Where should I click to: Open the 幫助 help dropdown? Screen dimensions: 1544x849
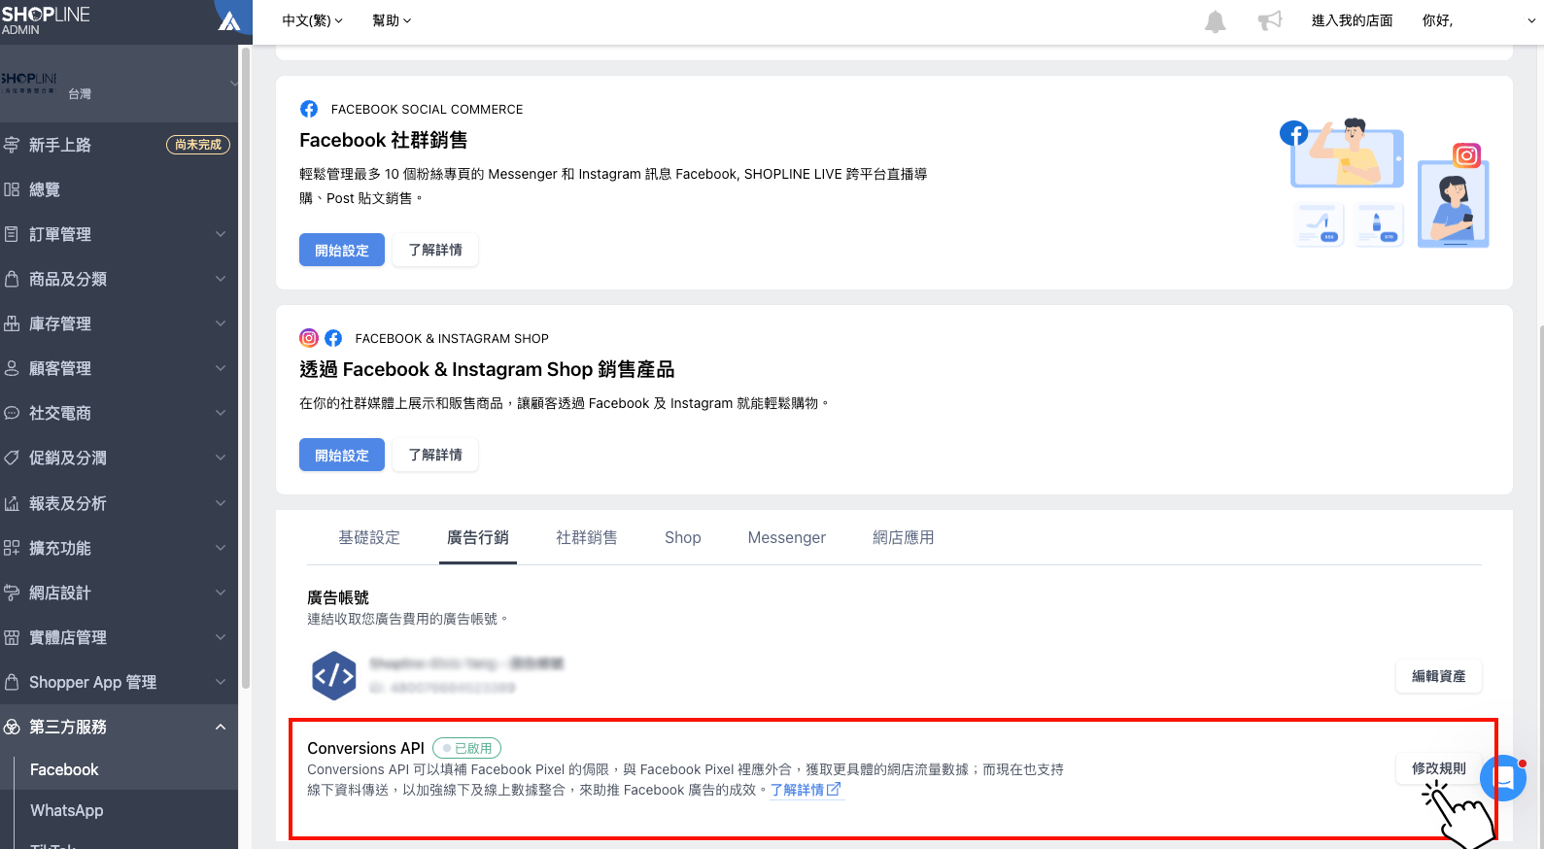392,20
